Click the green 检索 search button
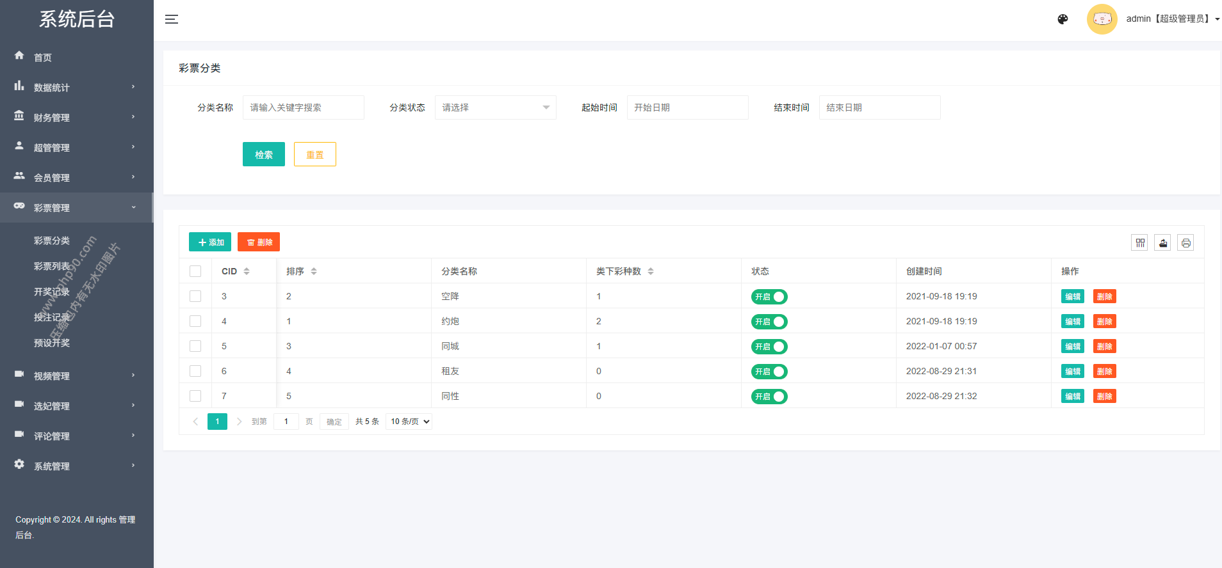 pos(263,154)
